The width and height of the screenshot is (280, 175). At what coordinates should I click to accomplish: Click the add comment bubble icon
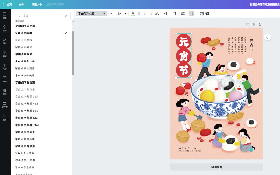click(268, 37)
